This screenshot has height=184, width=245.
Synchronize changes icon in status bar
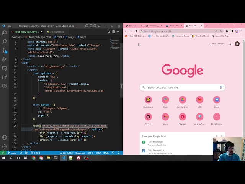pyautogui.click(x=21, y=153)
